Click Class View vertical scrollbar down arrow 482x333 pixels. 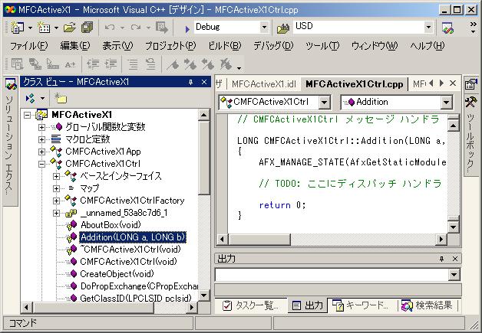click(204, 295)
